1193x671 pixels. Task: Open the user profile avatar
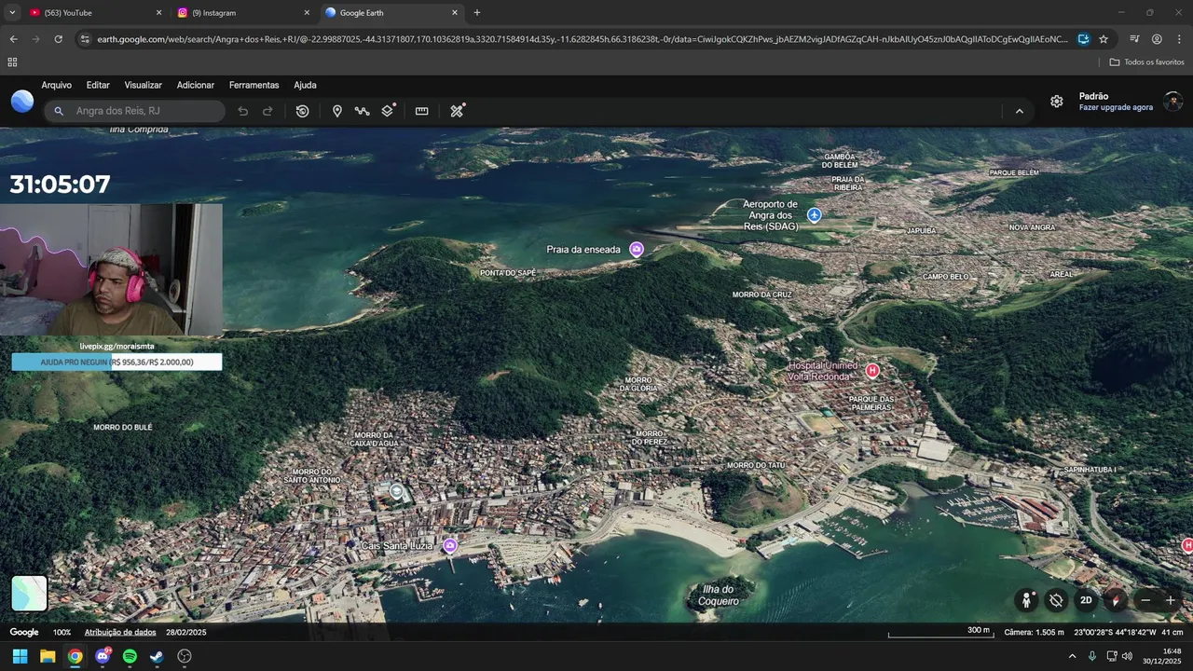tap(1173, 102)
